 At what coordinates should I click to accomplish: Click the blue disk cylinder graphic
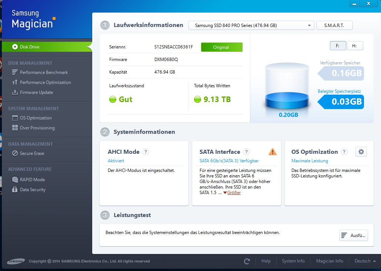tap(287, 86)
